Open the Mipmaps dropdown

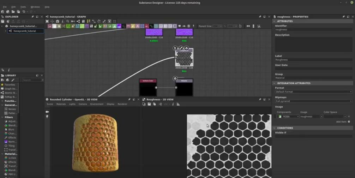(314, 101)
